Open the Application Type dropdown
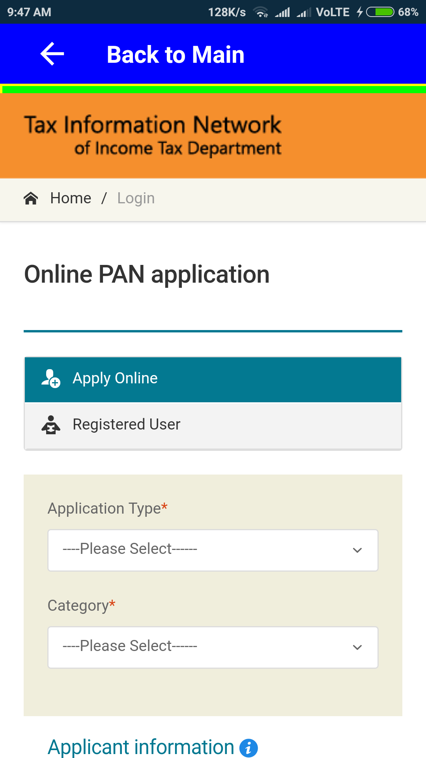Screen dimensions: 426x758 (x=213, y=550)
